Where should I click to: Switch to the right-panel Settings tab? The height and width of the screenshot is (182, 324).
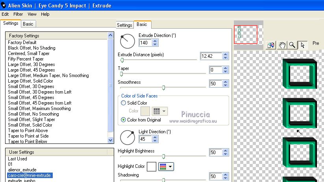pyautogui.click(x=124, y=25)
